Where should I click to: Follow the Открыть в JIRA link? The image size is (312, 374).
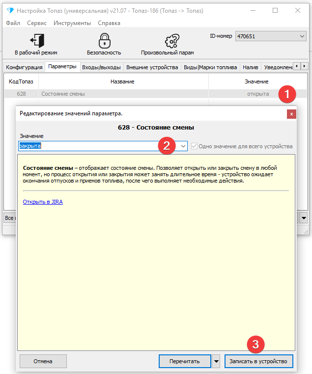pos(43,202)
